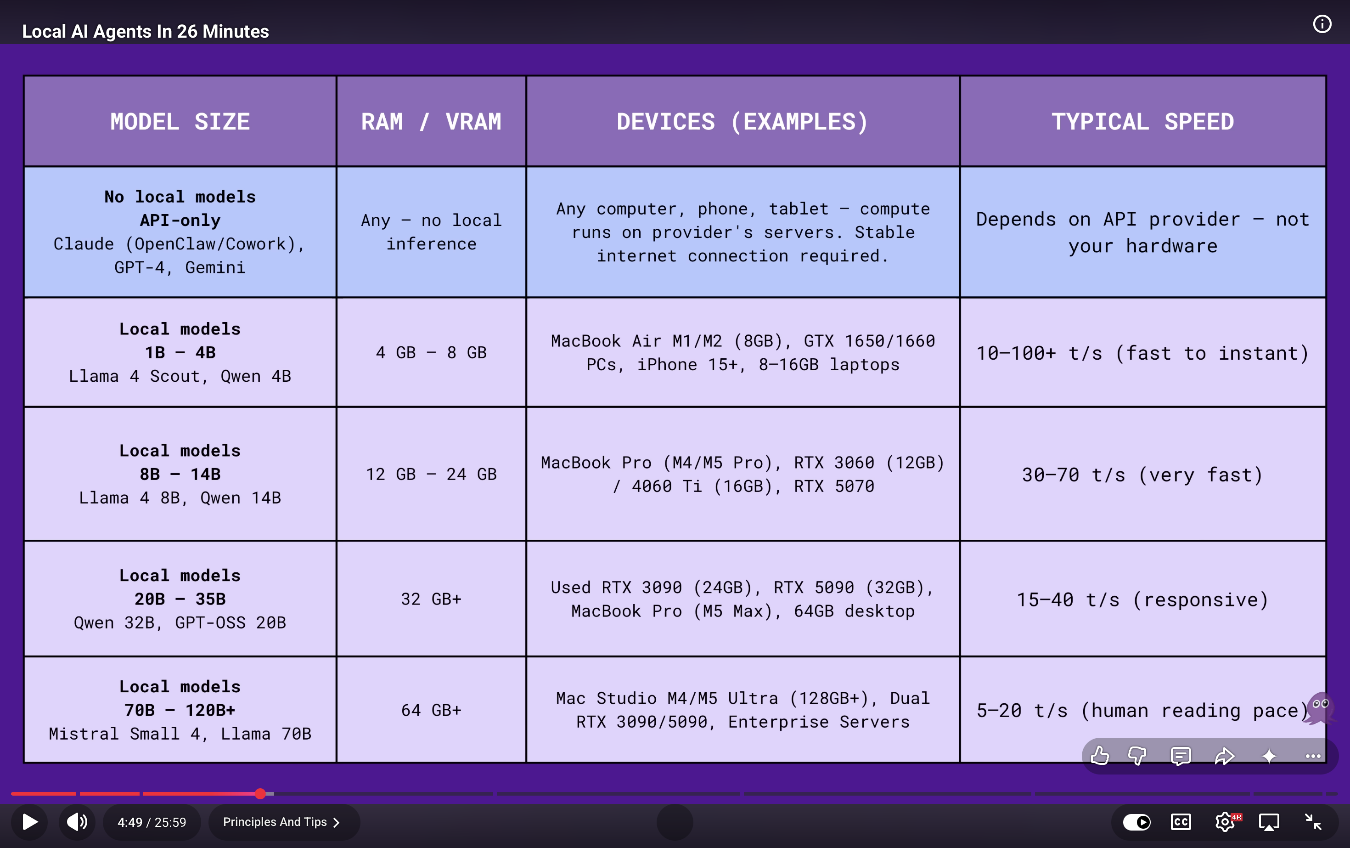1350x848 pixels.
Task: Click the 'DEVICES (EXAMPLES)' header cell
Action: 743,121
